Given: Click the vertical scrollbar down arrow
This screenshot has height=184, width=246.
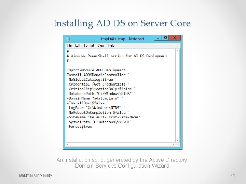Looking at the screenshot, I should (177, 140).
